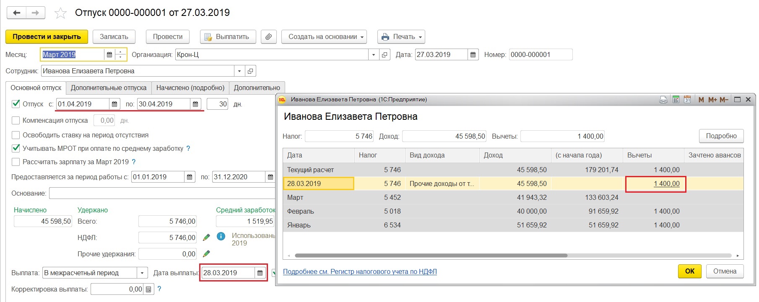Click the favorite star icon
This screenshot has height=302, width=759.
[x=61, y=13]
